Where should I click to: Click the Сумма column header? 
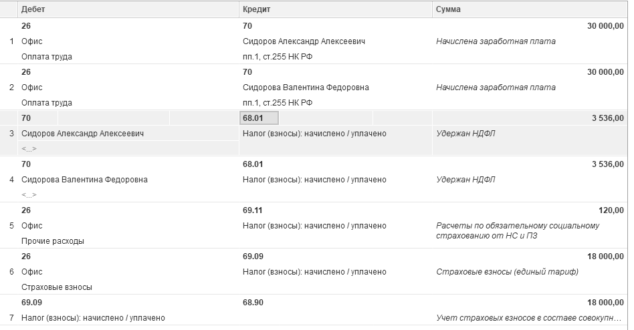530,9
